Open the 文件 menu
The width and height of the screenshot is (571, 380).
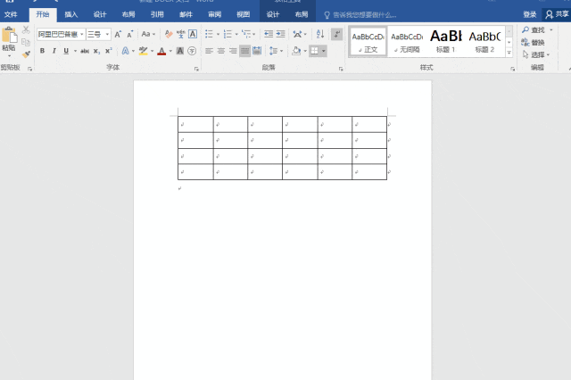pos(11,15)
